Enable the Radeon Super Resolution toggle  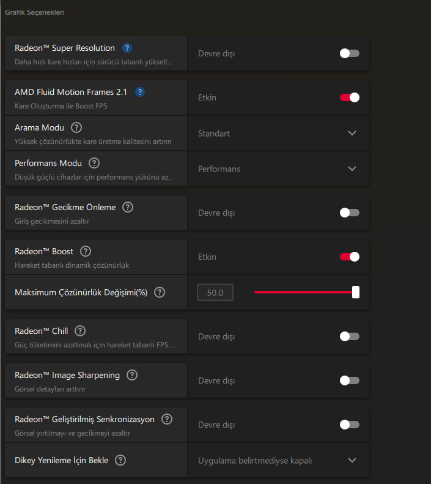[x=350, y=53]
